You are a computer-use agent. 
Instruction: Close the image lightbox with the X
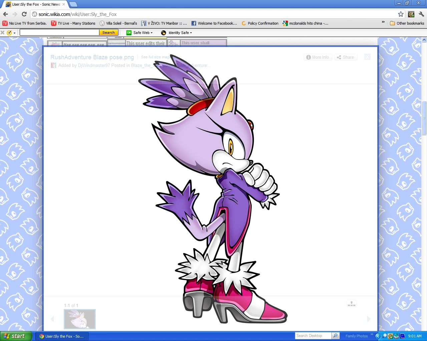click(367, 57)
